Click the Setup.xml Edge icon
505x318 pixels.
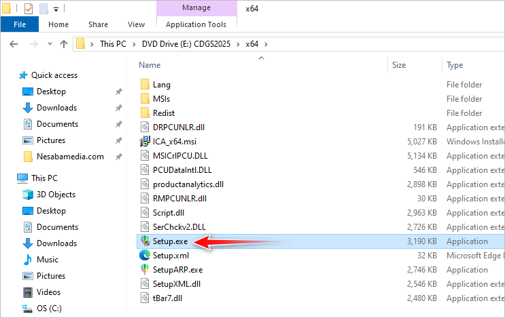[x=145, y=256]
